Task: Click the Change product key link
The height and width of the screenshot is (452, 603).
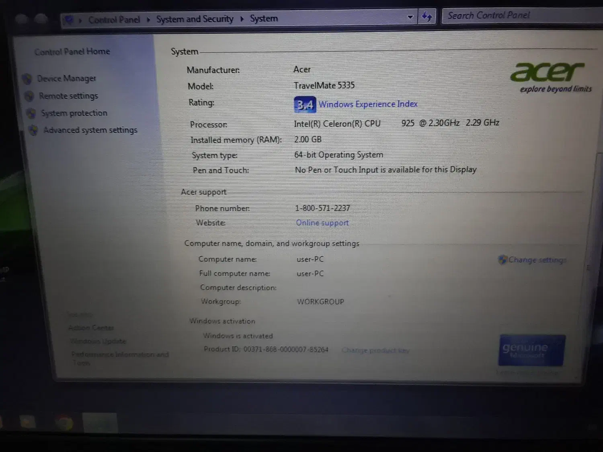Action: point(375,350)
